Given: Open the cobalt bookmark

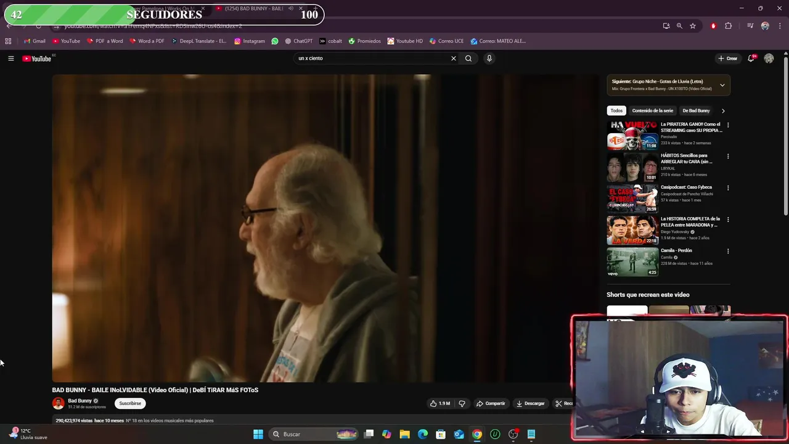Looking at the screenshot, I should [x=330, y=41].
